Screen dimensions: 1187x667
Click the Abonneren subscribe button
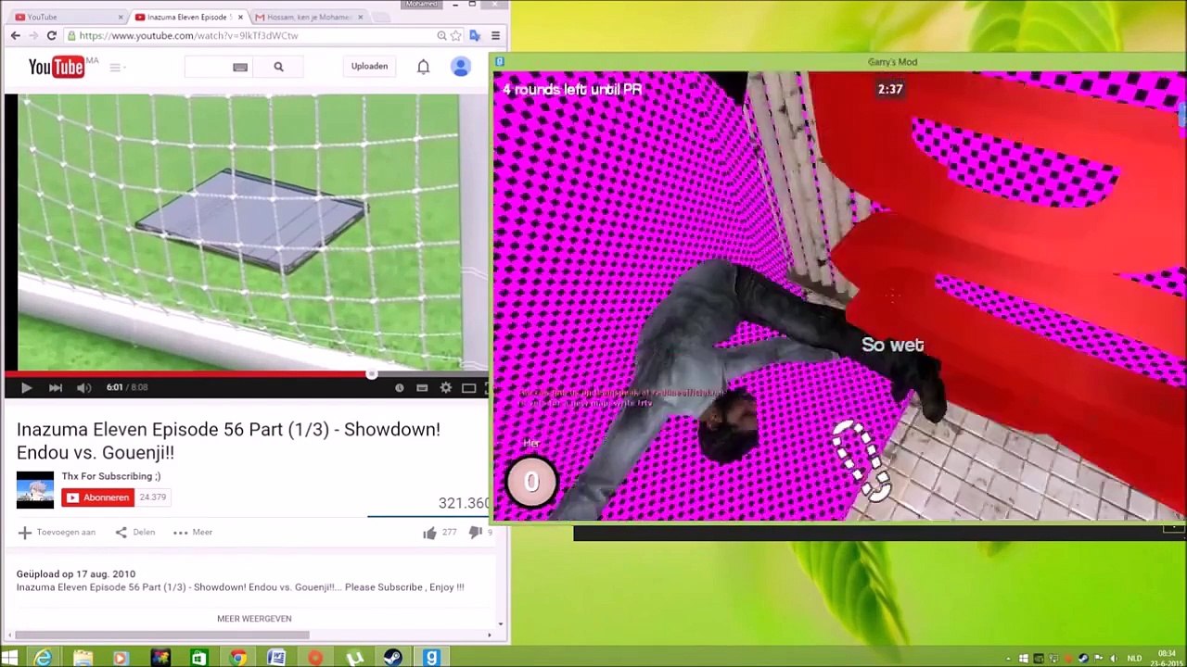[97, 497]
